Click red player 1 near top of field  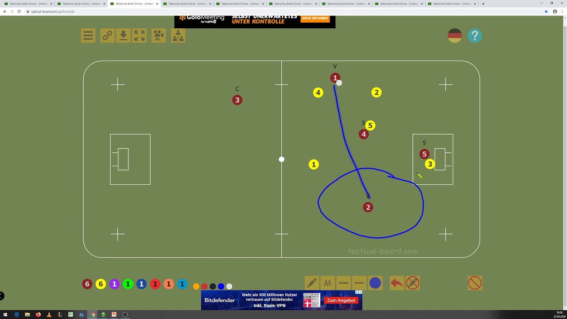(x=335, y=78)
